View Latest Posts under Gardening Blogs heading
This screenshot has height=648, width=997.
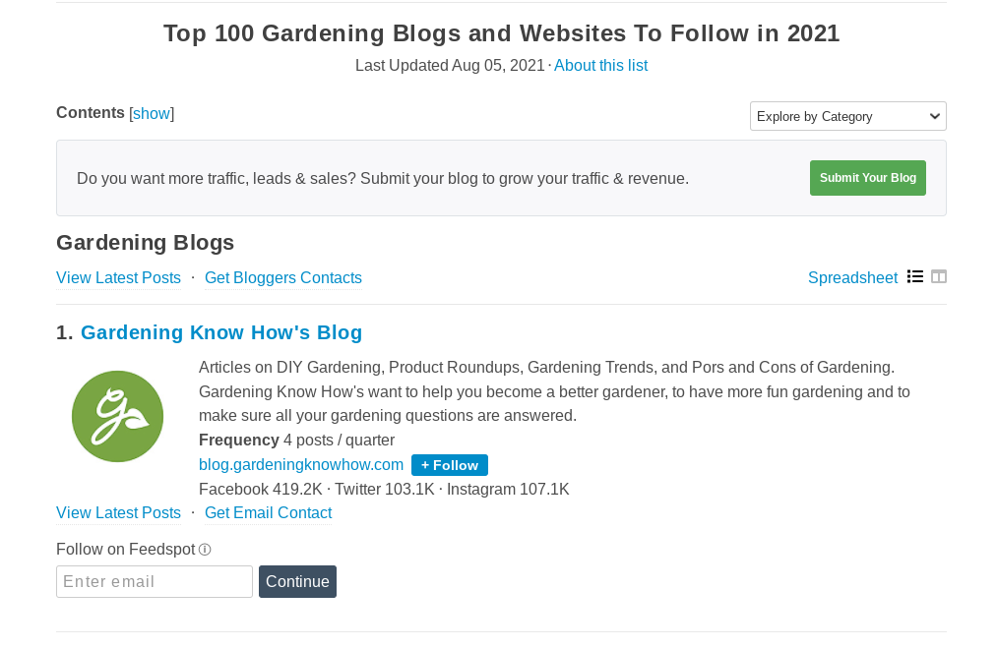pyautogui.click(x=118, y=278)
